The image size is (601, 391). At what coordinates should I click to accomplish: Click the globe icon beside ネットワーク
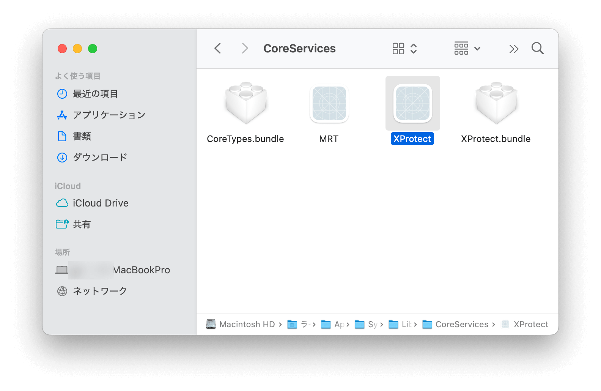(x=62, y=291)
